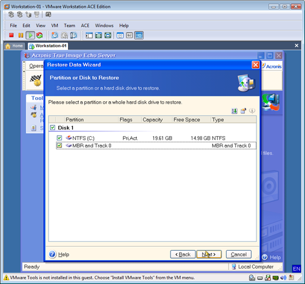Select the MBR and Track 0 row
This screenshot has width=305, height=284.
coord(156,146)
